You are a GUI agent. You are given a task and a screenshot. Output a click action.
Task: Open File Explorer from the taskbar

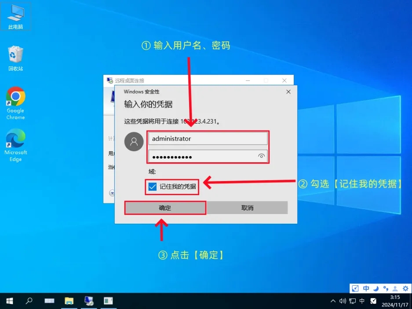coord(69,301)
